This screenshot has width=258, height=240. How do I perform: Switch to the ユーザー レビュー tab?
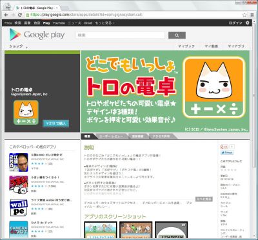click(x=112, y=136)
